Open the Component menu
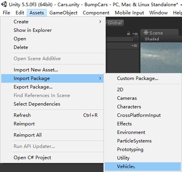This screenshot has height=172, width=182. click(96, 13)
